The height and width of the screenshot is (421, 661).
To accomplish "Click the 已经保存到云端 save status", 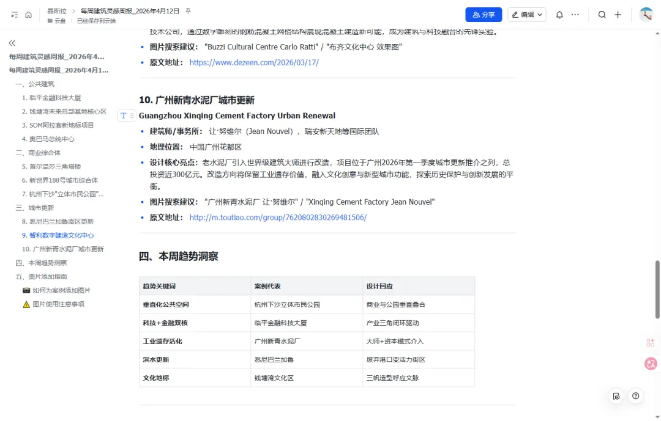I will click(96, 21).
